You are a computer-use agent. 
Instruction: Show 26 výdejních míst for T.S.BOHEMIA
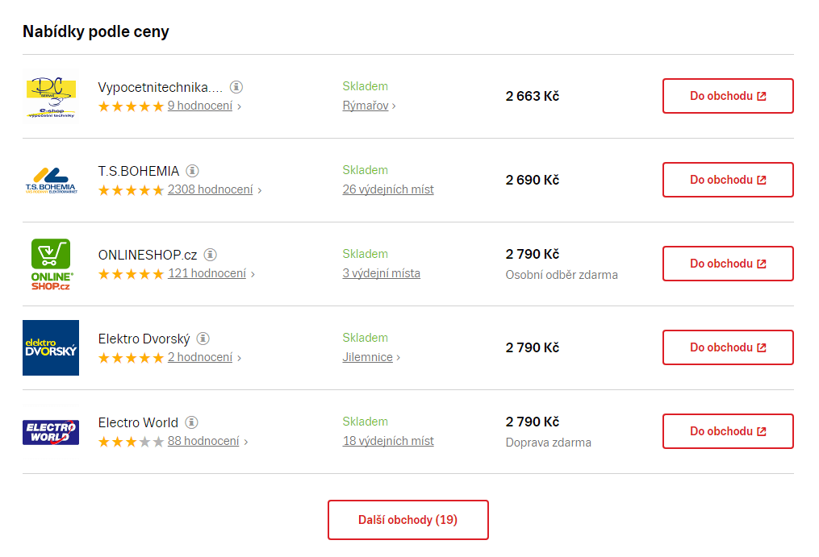[x=388, y=189]
